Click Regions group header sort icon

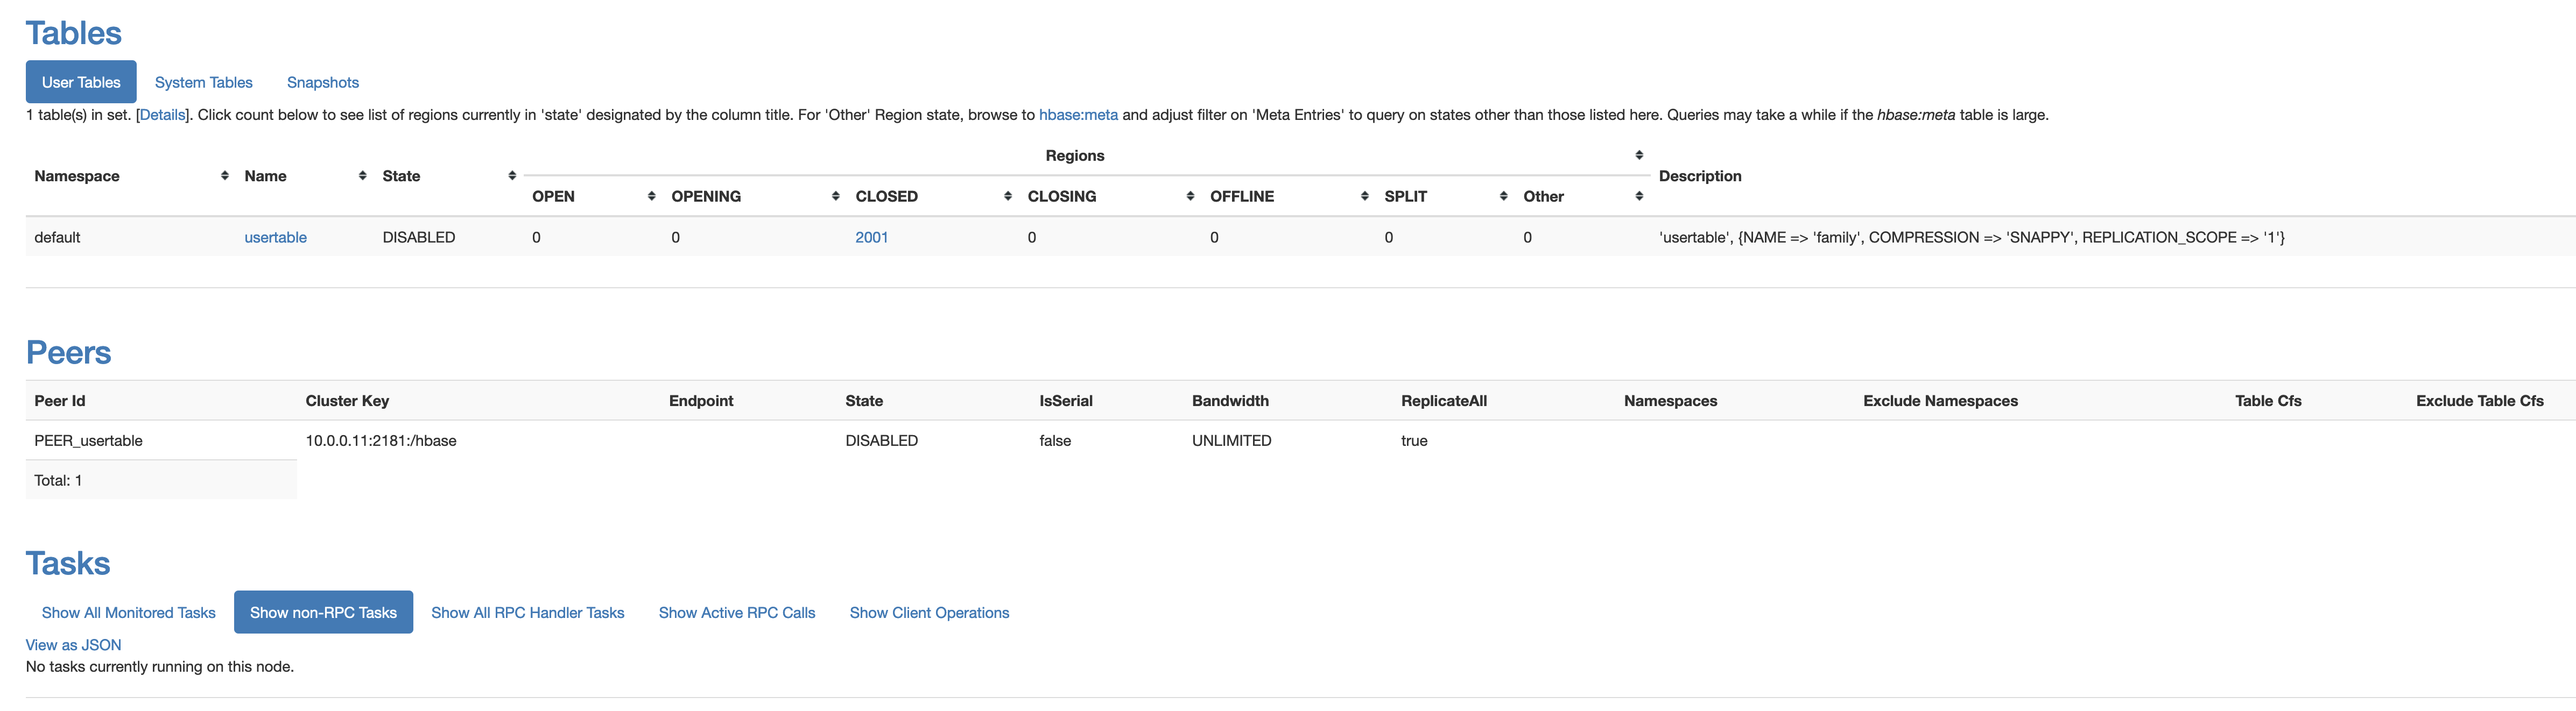click(x=1638, y=155)
